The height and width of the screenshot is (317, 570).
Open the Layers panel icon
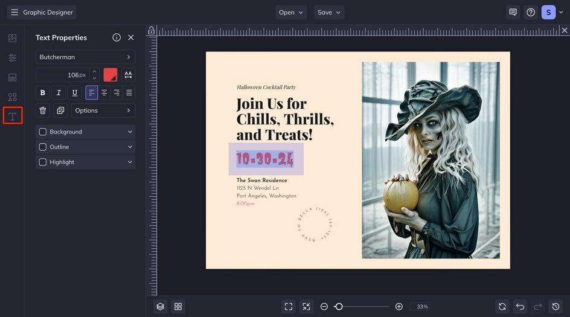(161, 307)
